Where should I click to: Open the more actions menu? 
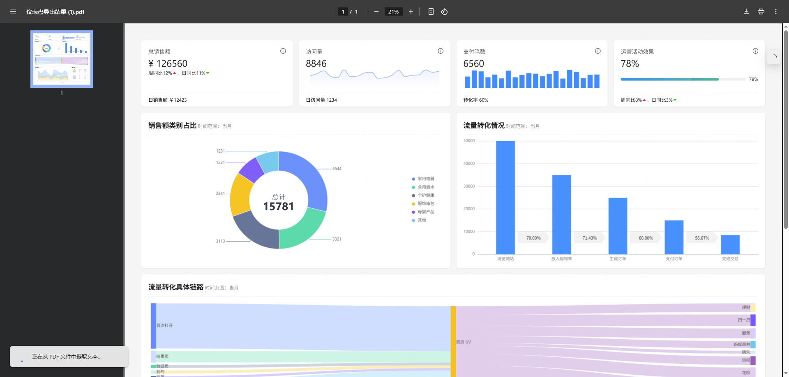click(x=776, y=11)
